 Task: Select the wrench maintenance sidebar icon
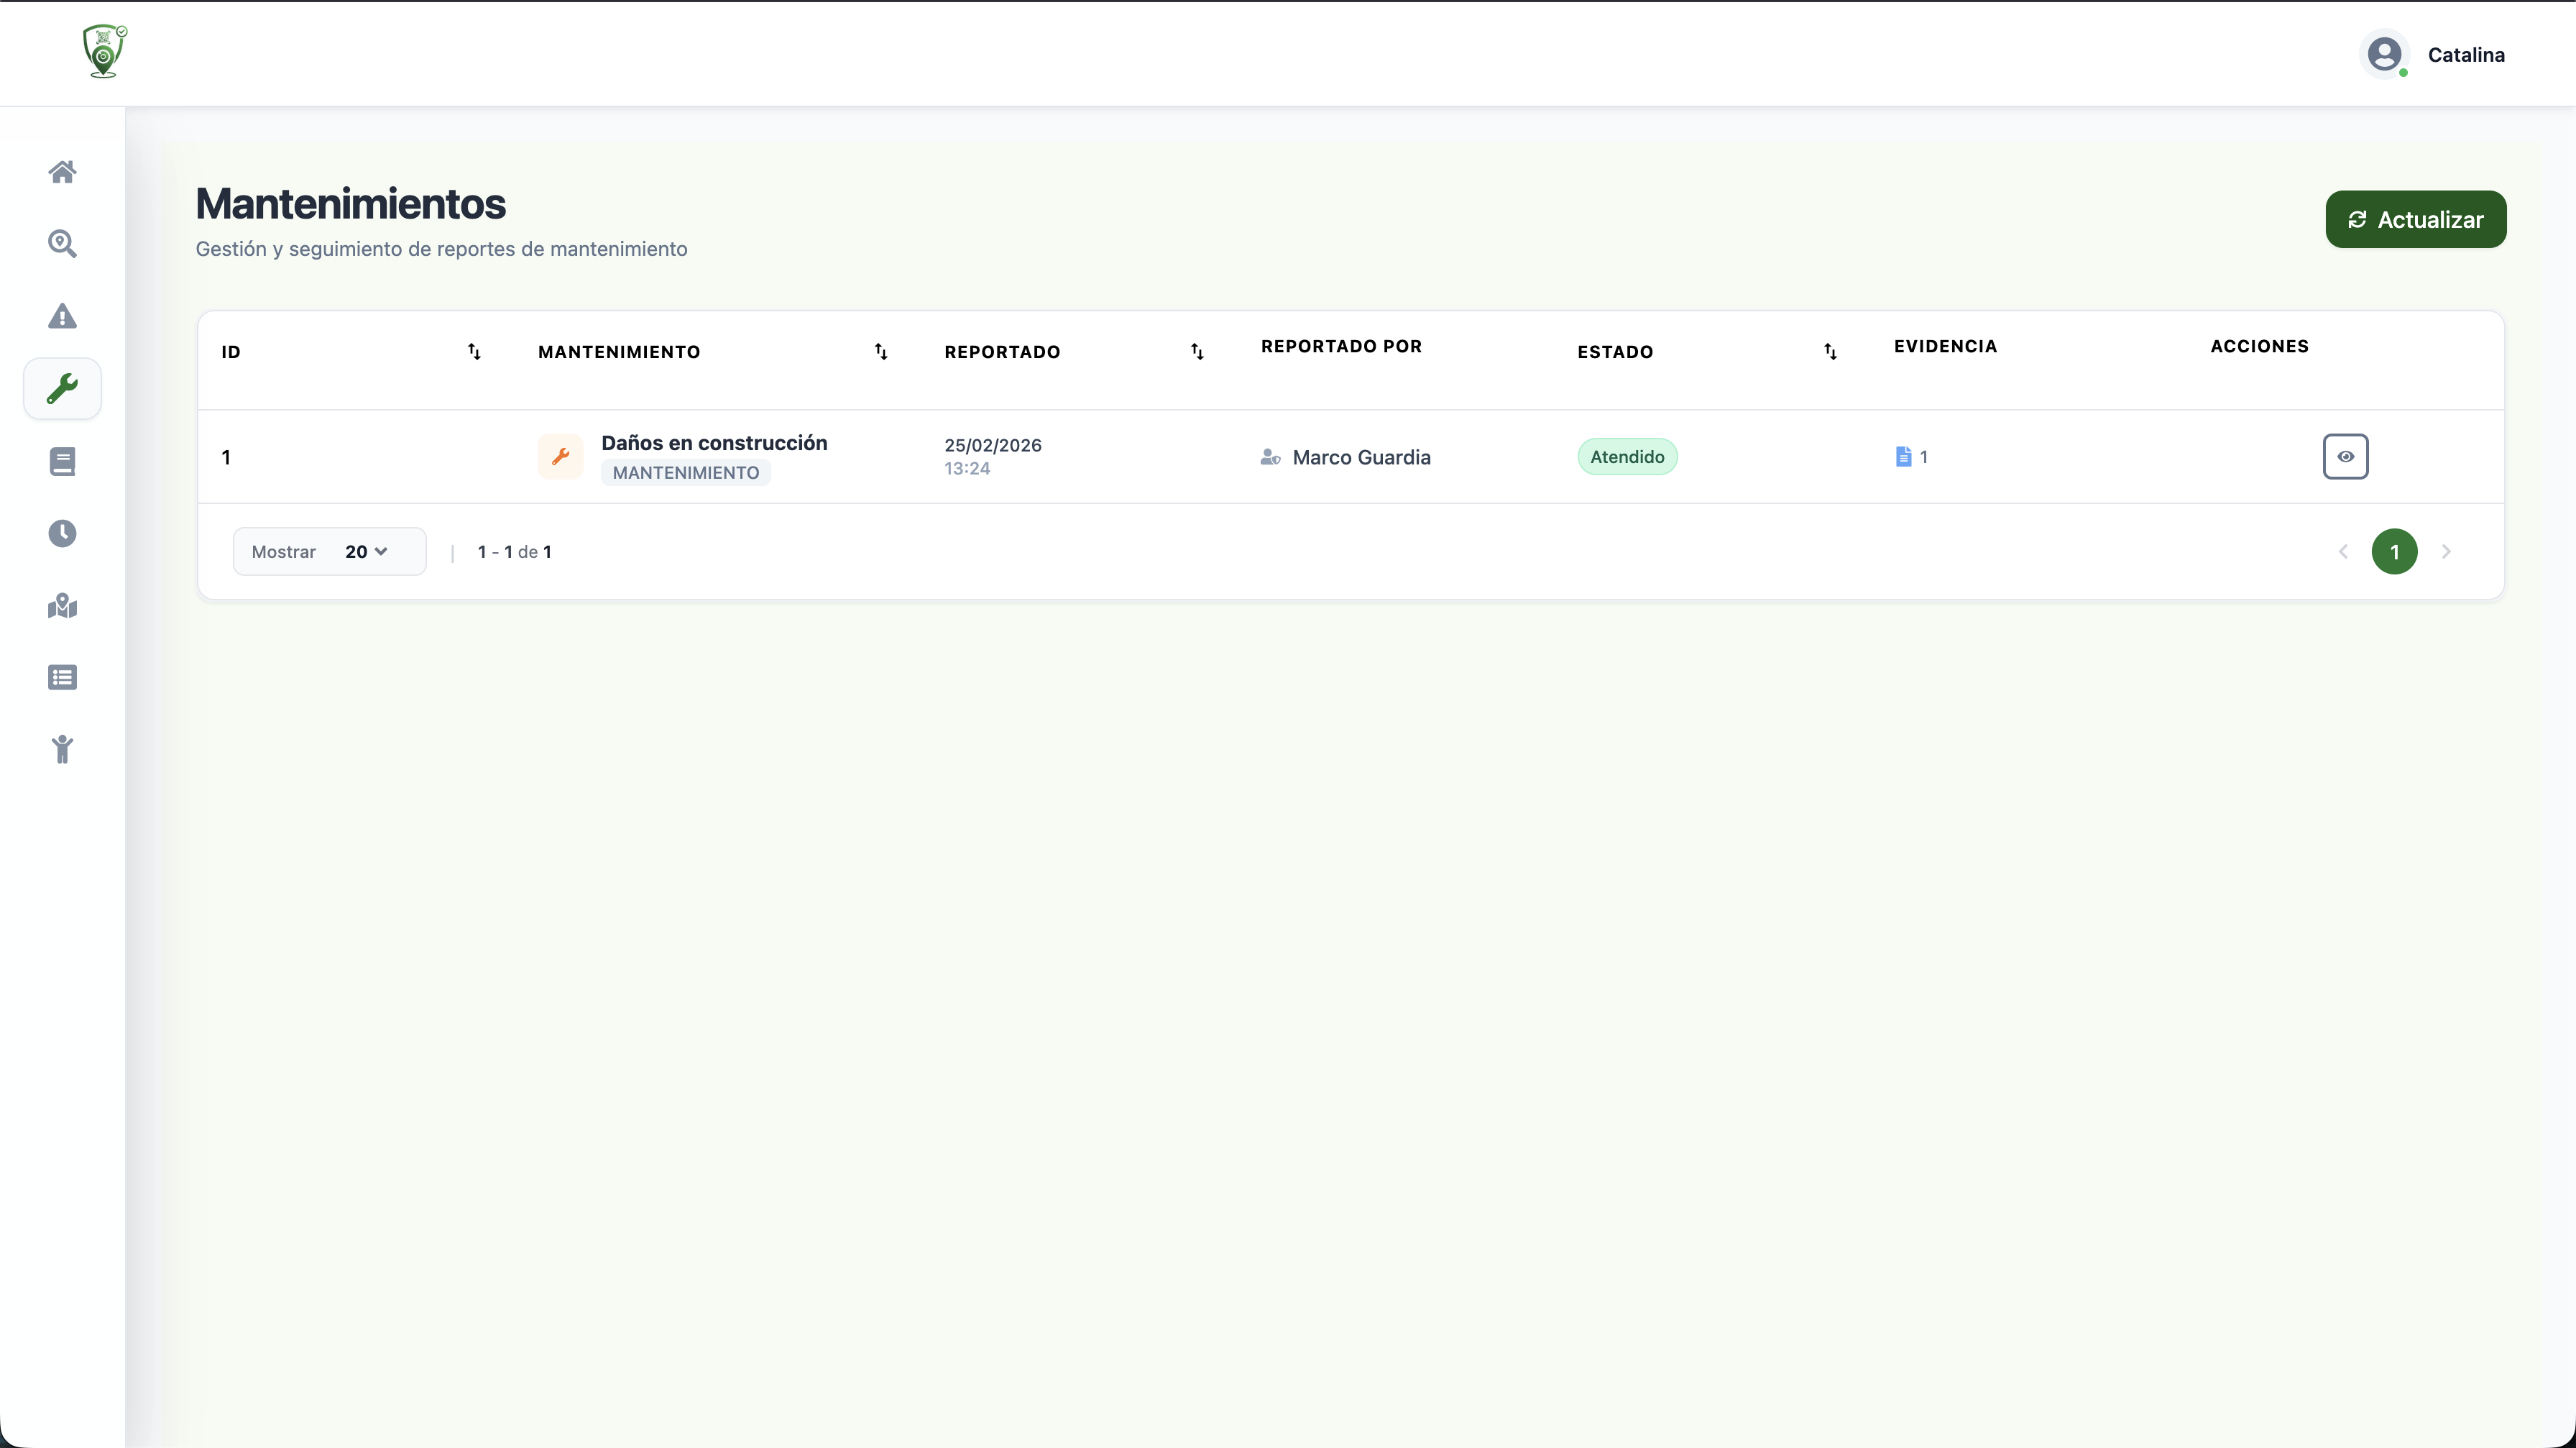click(x=62, y=388)
